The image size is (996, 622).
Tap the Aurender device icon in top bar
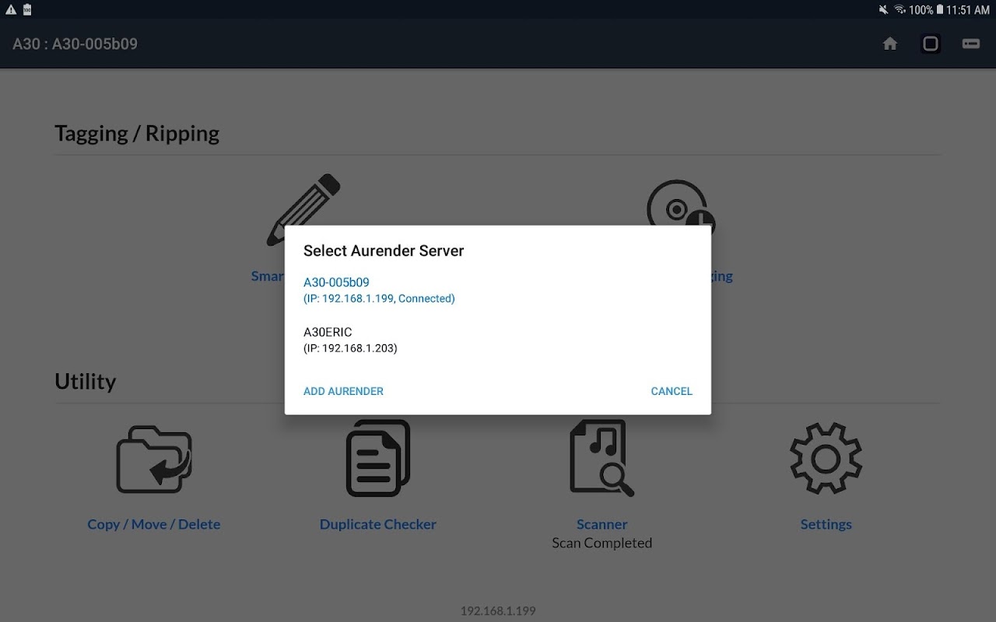971,44
